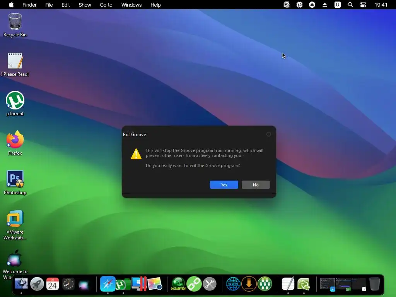
Task: Open Control Center toggles icon in menu bar
Action: tap(363, 5)
